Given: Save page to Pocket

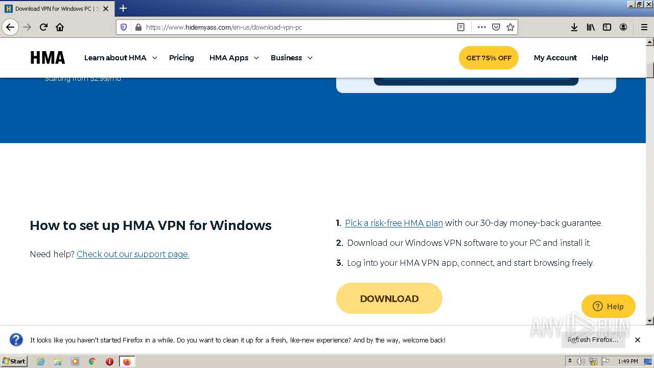Looking at the screenshot, I should pos(496,27).
